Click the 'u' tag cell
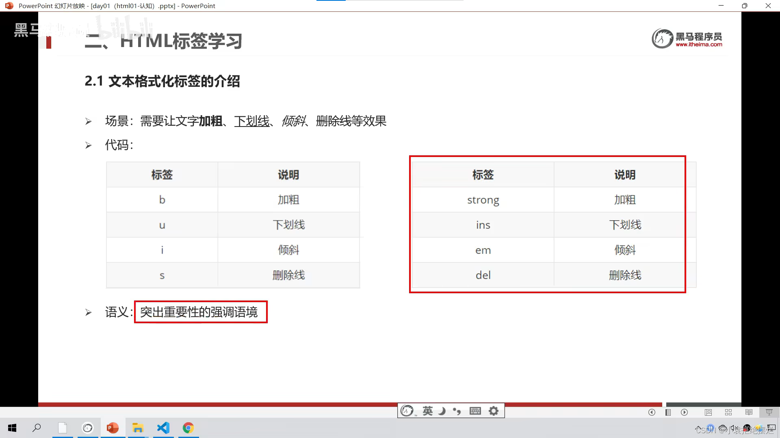780x438 pixels. (162, 225)
